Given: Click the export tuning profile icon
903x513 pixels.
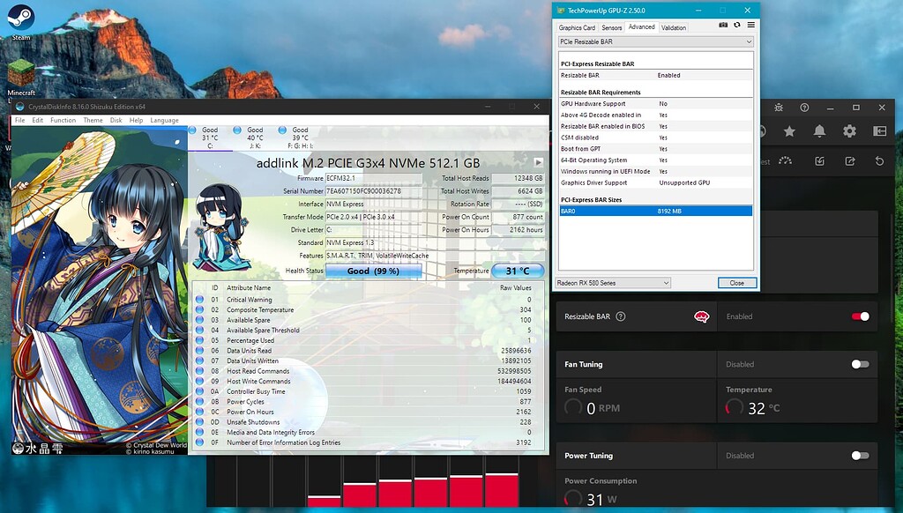Looking at the screenshot, I should pyautogui.click(x=849, y=161).
